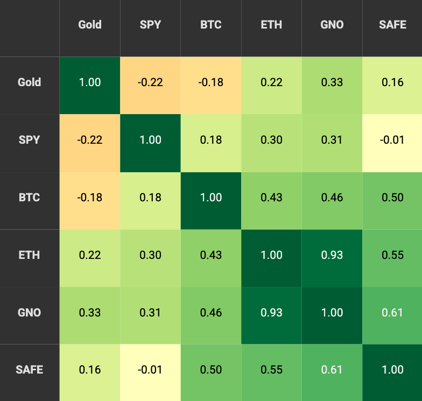Select the SPY column header
This screenshot has height=401, width=422.
(x=150, y=25)
